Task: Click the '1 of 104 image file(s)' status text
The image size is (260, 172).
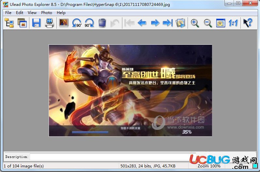Action: tap(24, 166)
